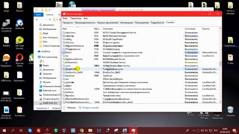239x134 pixels.
Task: Sort services by the Состояние column header
Action: pyautogui.click(x=193, y=29)
